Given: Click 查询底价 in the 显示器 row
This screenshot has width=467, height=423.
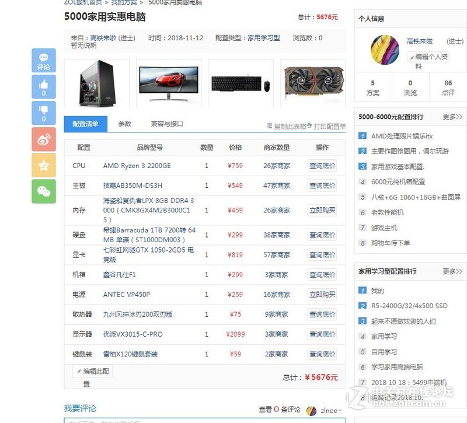Looking at the screenshot, I should tap(322, 334).
